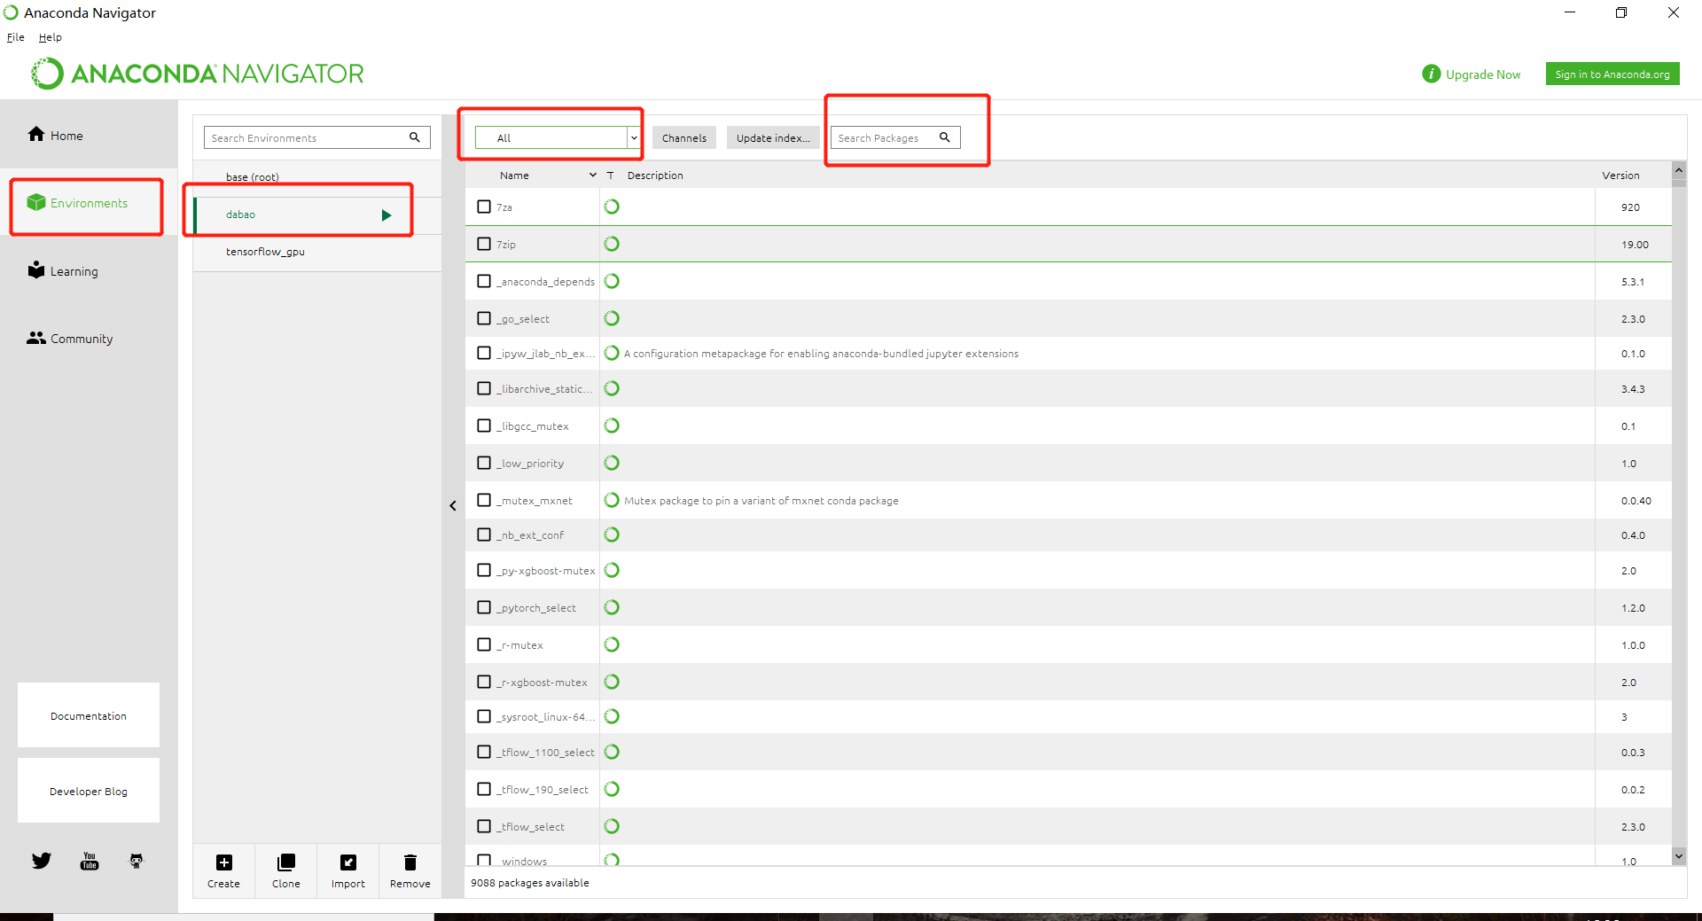Click the status circle for _pytorch_select
1702x921 pixels.
point(612,607)
